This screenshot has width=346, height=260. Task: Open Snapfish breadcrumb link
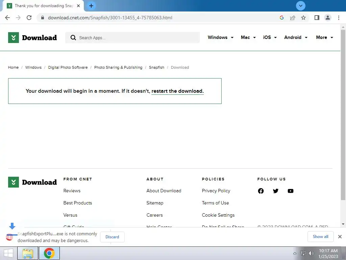[156, 67]
